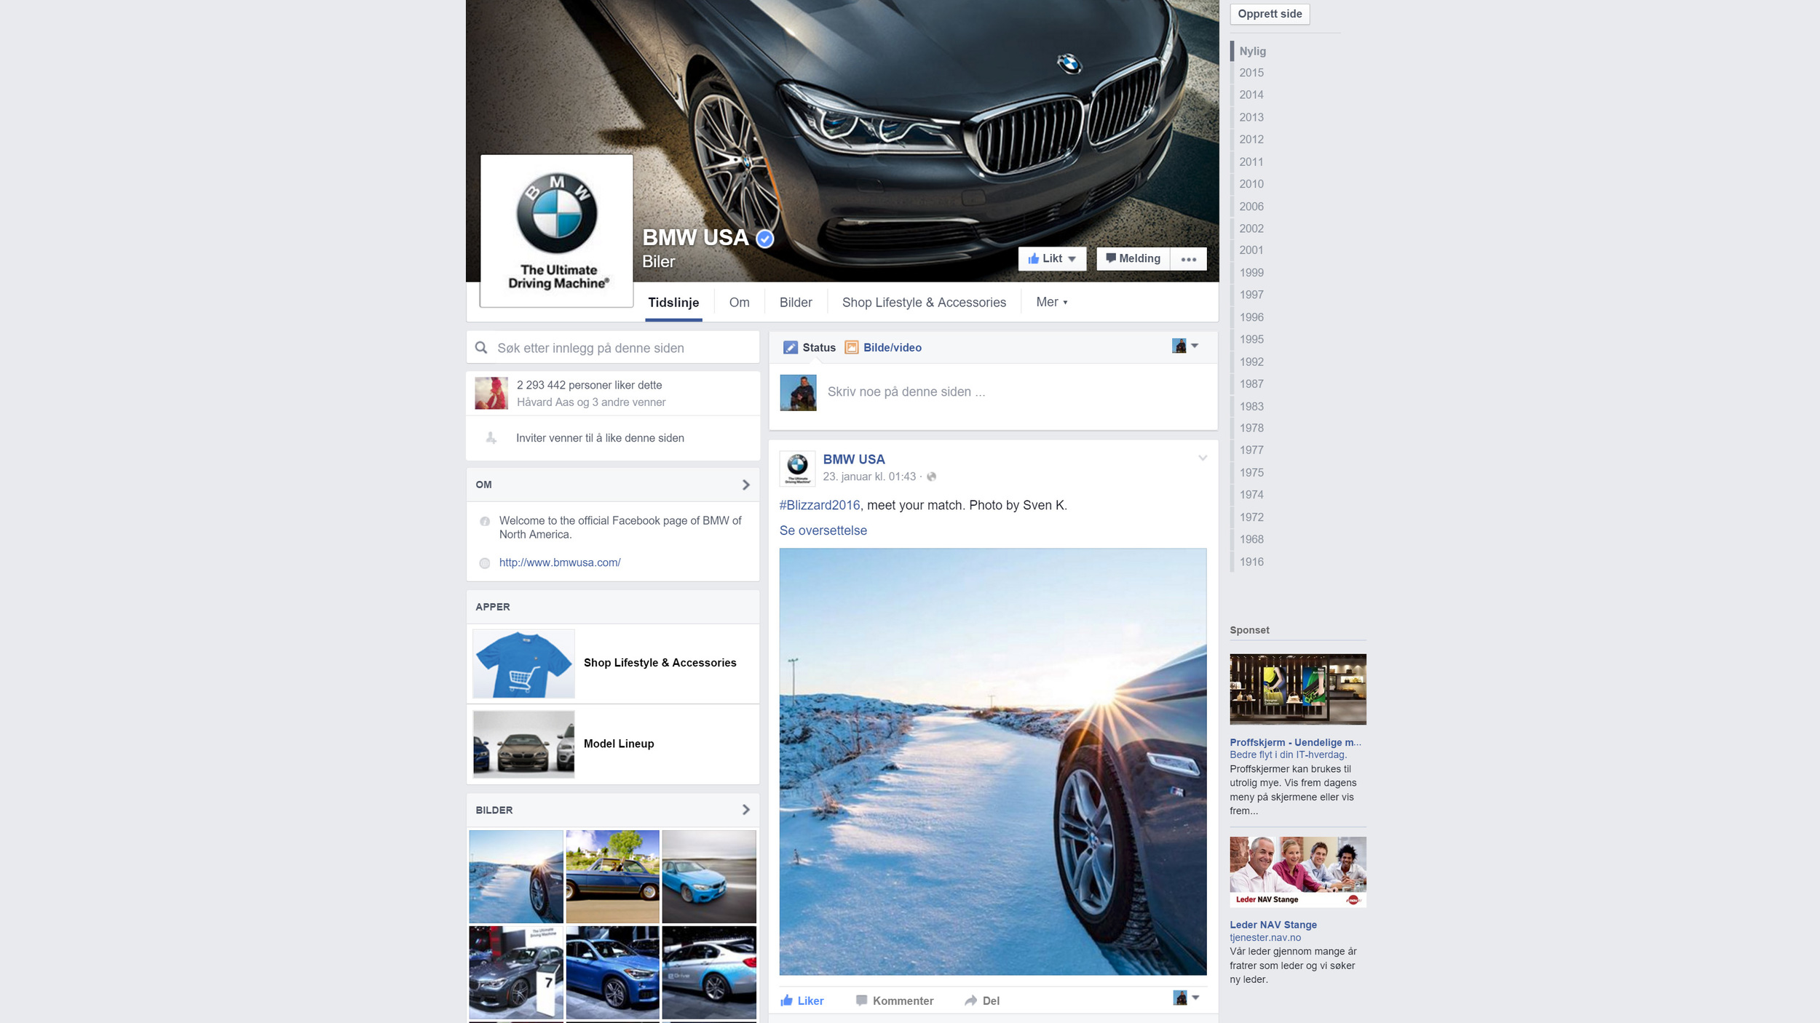This screenshot has height=1023, width=1820.
Task: Open the Shop Lifestyle & Accessories tab
Action: point(924,303)
